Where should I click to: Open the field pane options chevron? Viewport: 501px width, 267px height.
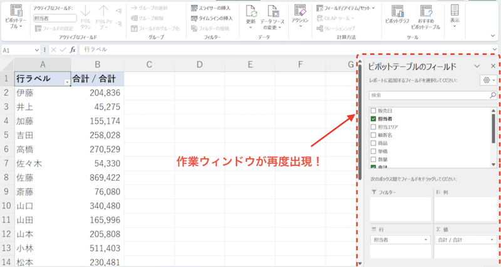(x=477, y=66)
